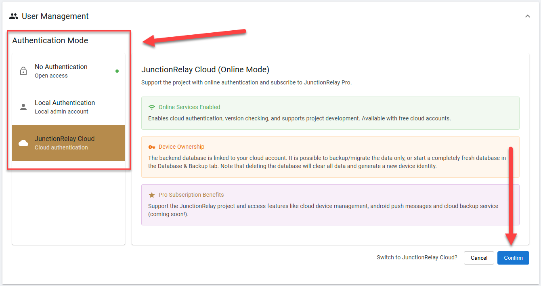The width and height of the screenshot is (541, 286).
Task: Click the 'Support the project with online authentication' description
Action: (247, 82)
